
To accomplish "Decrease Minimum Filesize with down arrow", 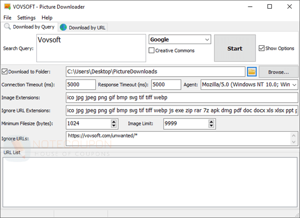I will [x=114, y=125].
